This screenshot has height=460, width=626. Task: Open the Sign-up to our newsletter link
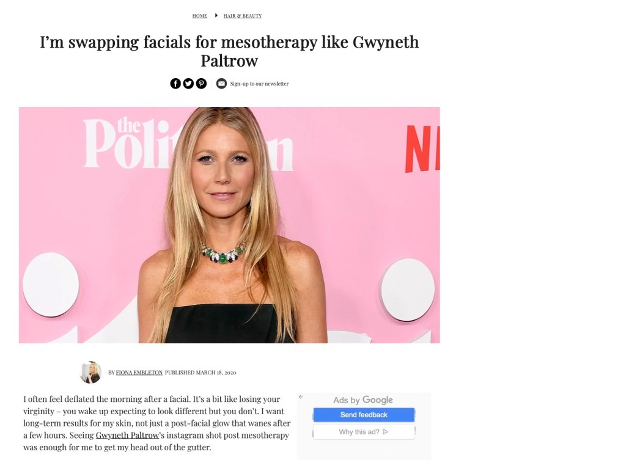tap(259, 84)
